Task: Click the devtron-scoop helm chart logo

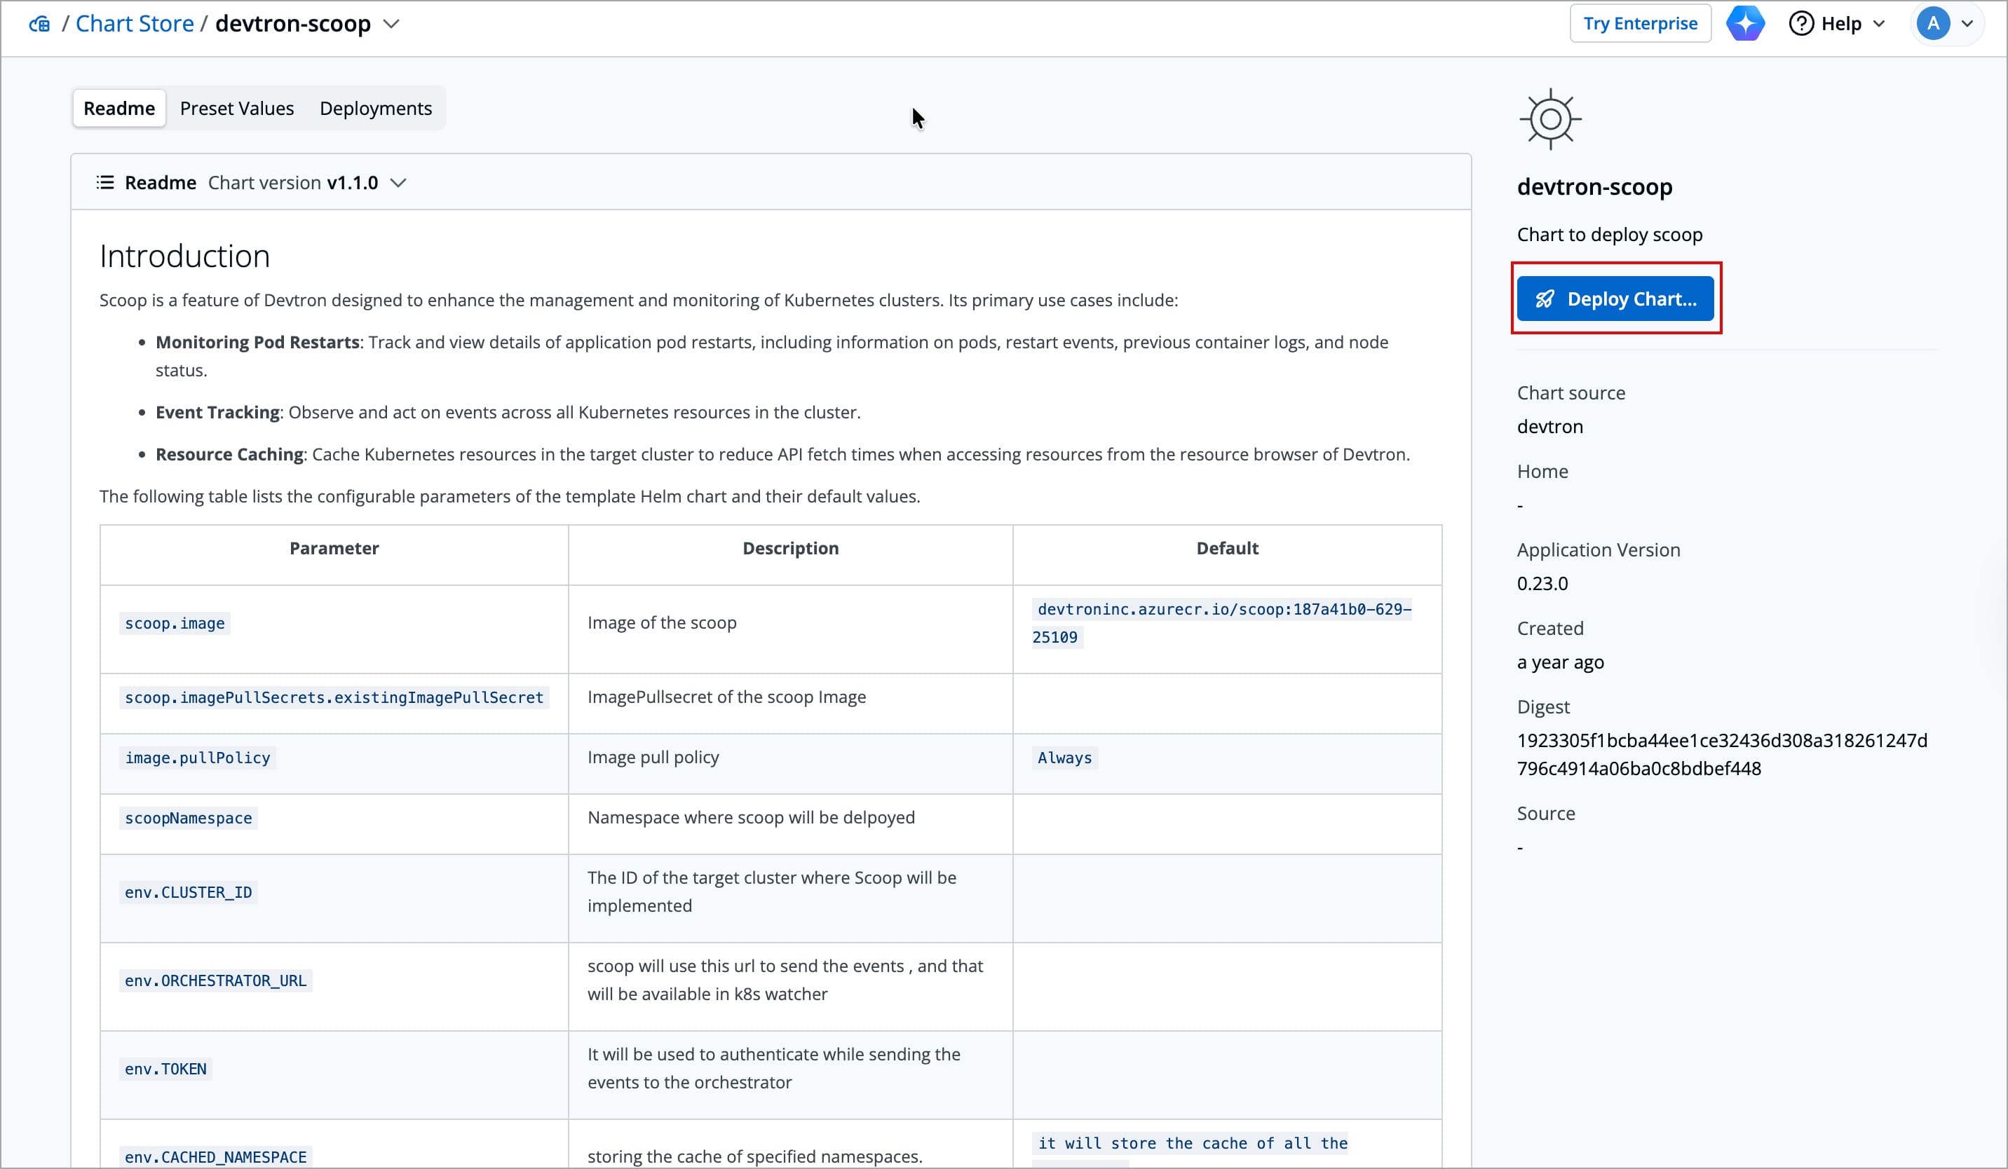Action: [x=1550, y=119]
